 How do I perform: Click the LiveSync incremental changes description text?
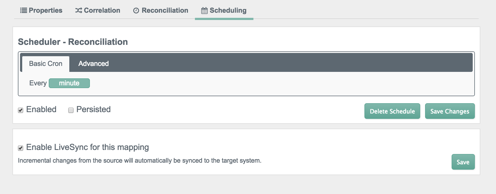[140, 160]
